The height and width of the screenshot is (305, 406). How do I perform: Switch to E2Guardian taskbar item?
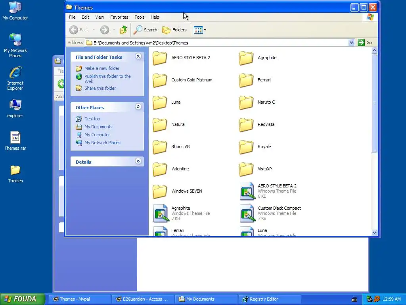(142, 299)
